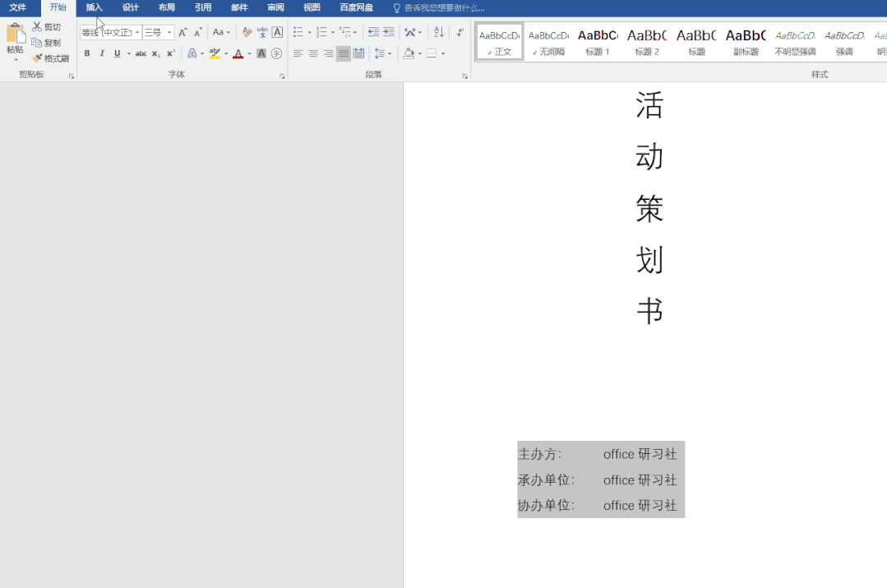Apply the 不明显强调 style
The width and height of the screenshot is (887, 588).
(x=795, y=41)
